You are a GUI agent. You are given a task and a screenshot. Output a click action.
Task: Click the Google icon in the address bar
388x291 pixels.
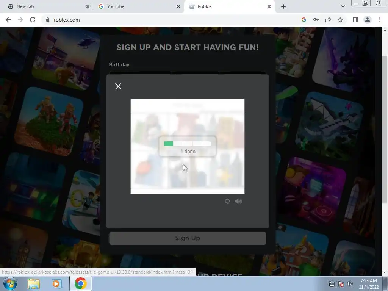tap(304, 20)
